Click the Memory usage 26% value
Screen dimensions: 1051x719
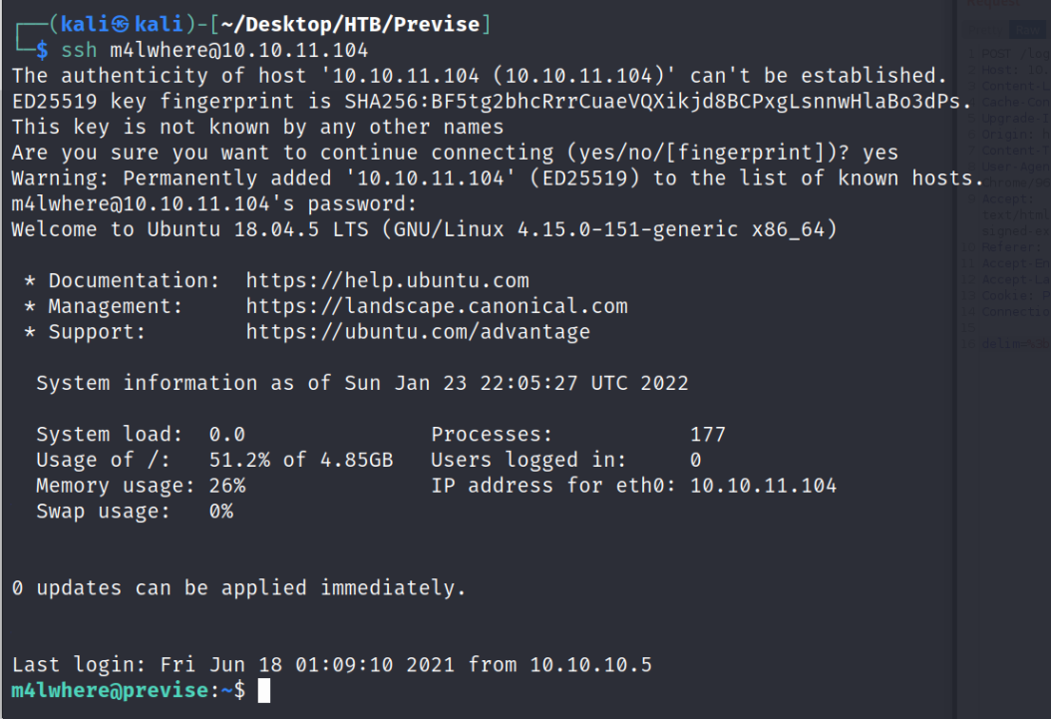click(226, 487)
